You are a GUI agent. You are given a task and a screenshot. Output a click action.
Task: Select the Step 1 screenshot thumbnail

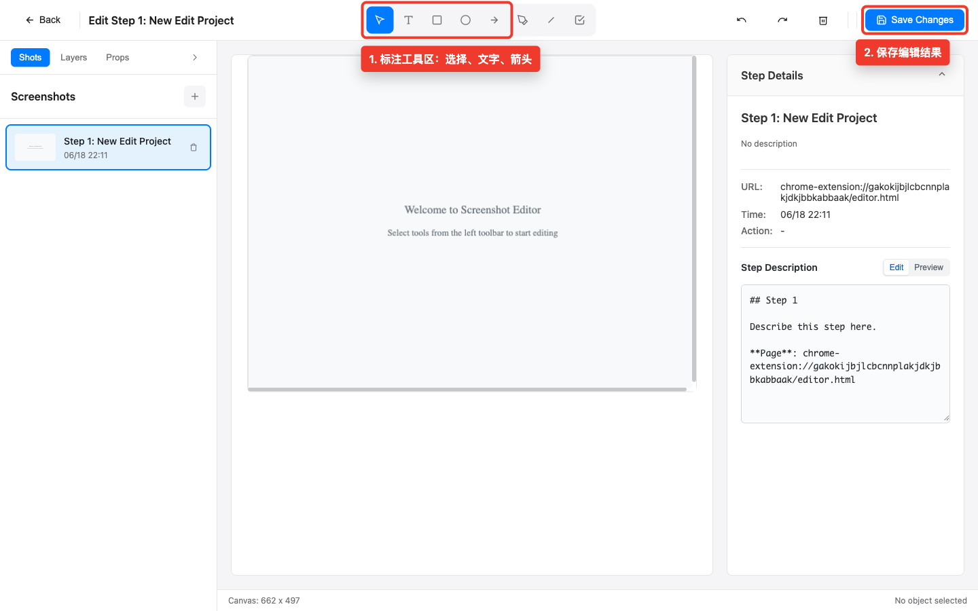[35, 147]
